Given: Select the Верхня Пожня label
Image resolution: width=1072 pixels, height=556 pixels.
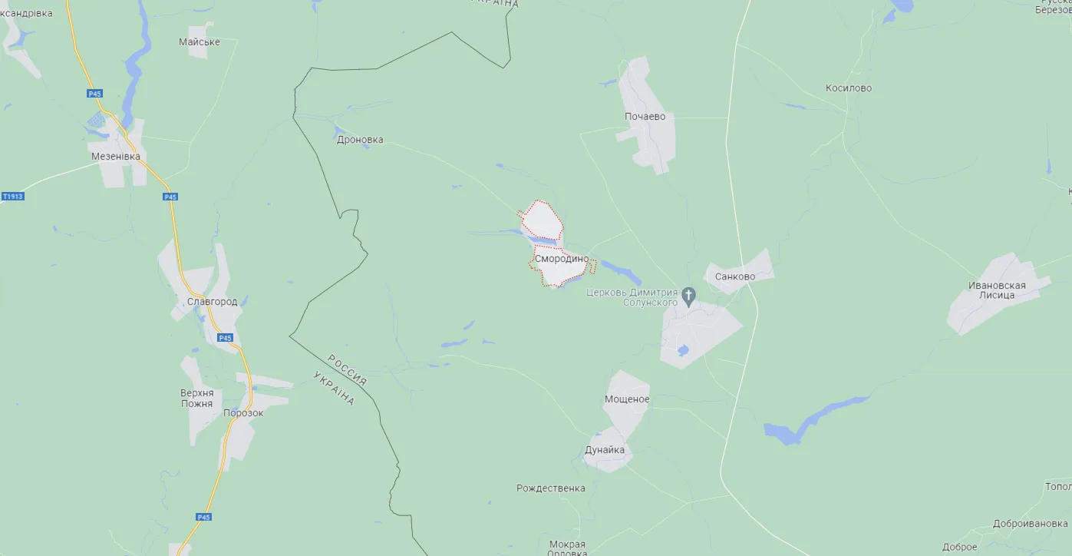Looking at the screenshot, I should (x=197, y=398).
